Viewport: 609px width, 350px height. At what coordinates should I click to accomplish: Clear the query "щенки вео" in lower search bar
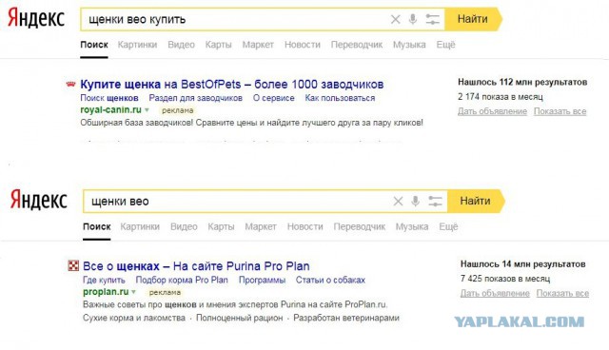[x=398, y=201]
